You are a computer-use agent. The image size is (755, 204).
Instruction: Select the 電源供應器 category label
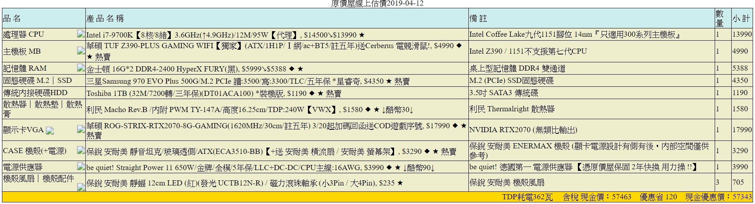coord(23,167)
